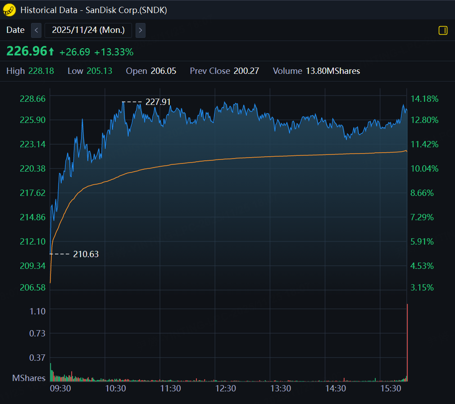The width and height of the screenshot is (455, 404).
Task: Click the High value 228.18
Action: (41, 71)
